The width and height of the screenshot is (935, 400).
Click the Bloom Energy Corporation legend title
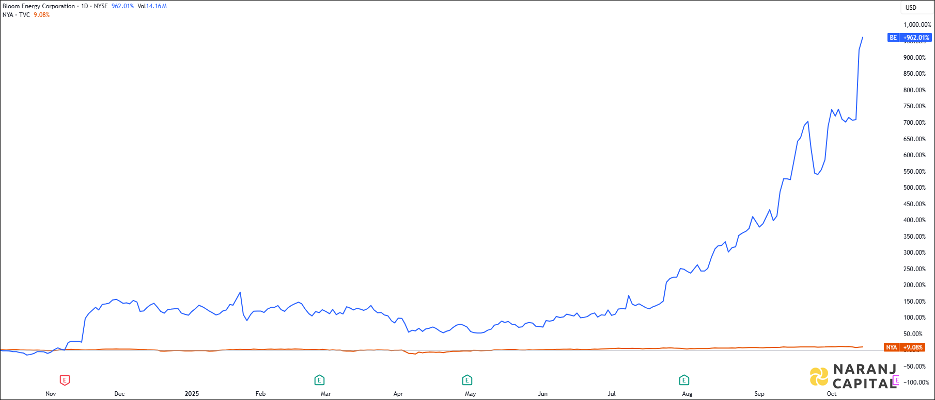click(39, 6)
